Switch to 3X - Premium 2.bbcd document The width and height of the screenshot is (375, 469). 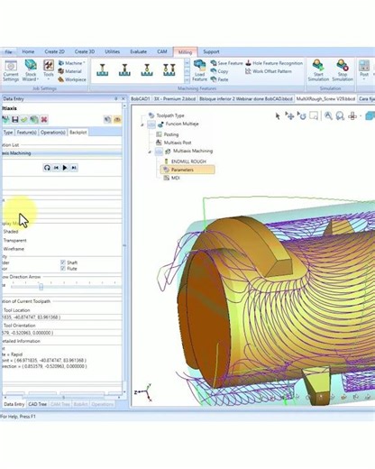coord(175,98)
